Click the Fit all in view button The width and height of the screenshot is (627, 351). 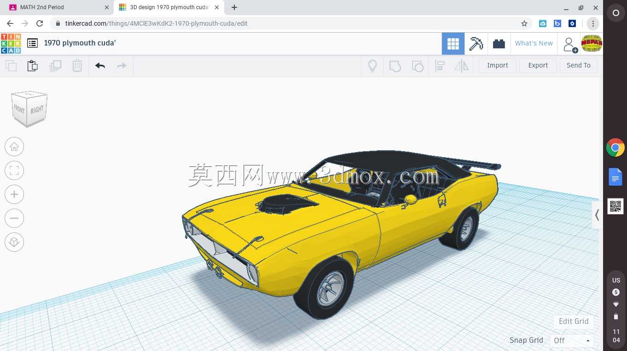[x=14, y=170]
